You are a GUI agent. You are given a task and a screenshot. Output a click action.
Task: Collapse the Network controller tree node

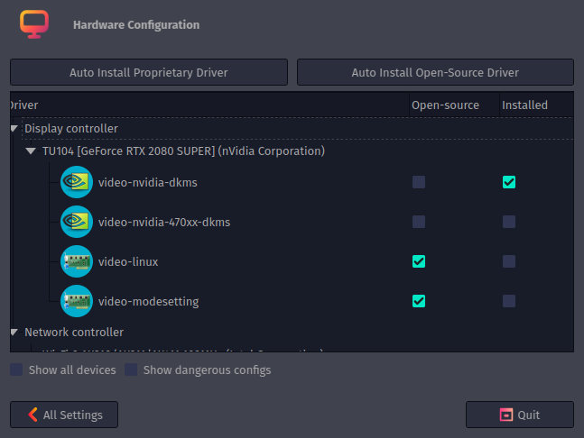coord(14,332)
